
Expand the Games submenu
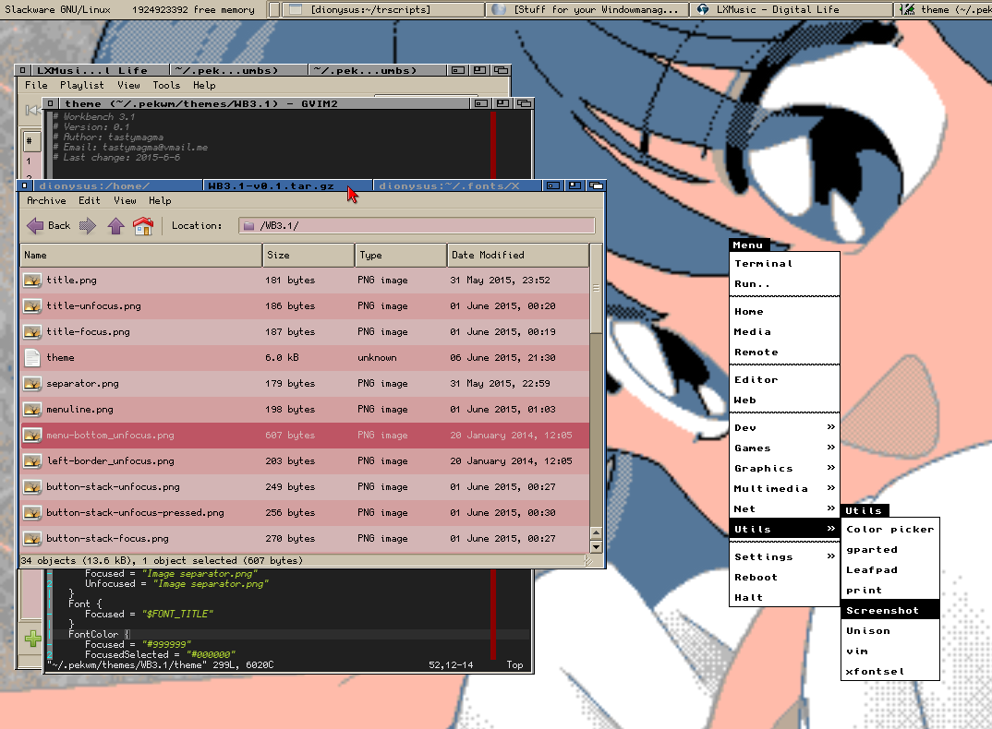pos(784,448)
